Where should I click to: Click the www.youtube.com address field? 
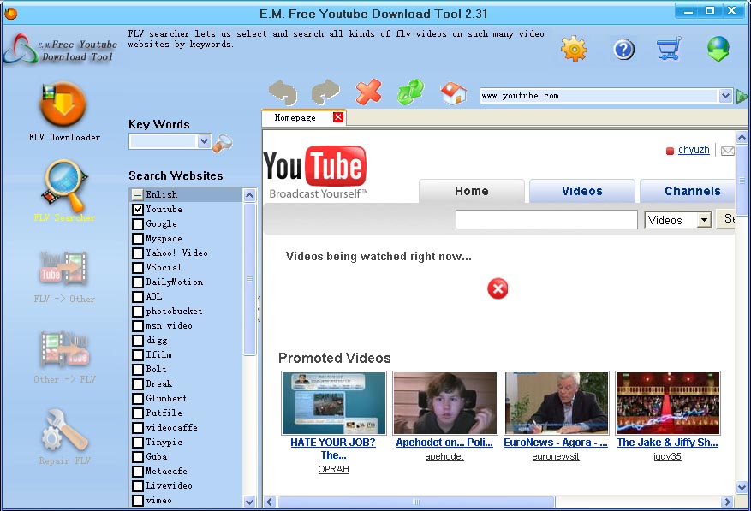pos(599,96)
